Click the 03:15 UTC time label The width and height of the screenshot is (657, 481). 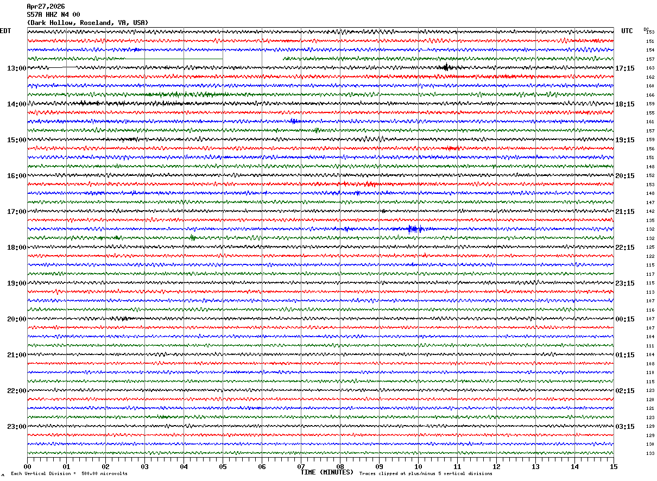(625, 427)
